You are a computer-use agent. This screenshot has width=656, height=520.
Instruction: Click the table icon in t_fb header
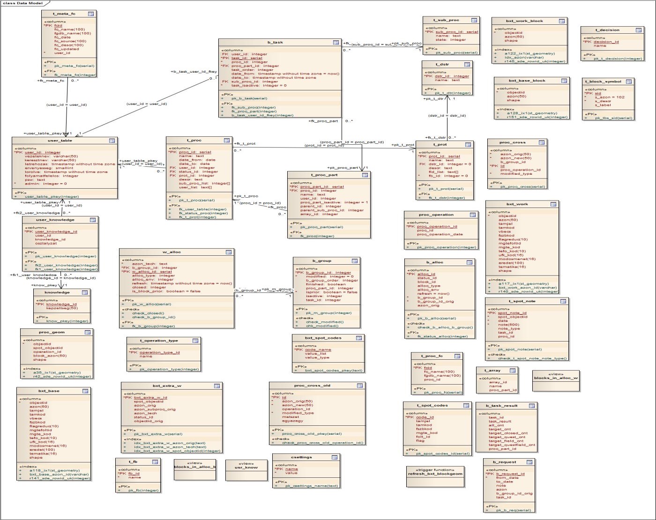pyautogui.click(x=155, y=462)
